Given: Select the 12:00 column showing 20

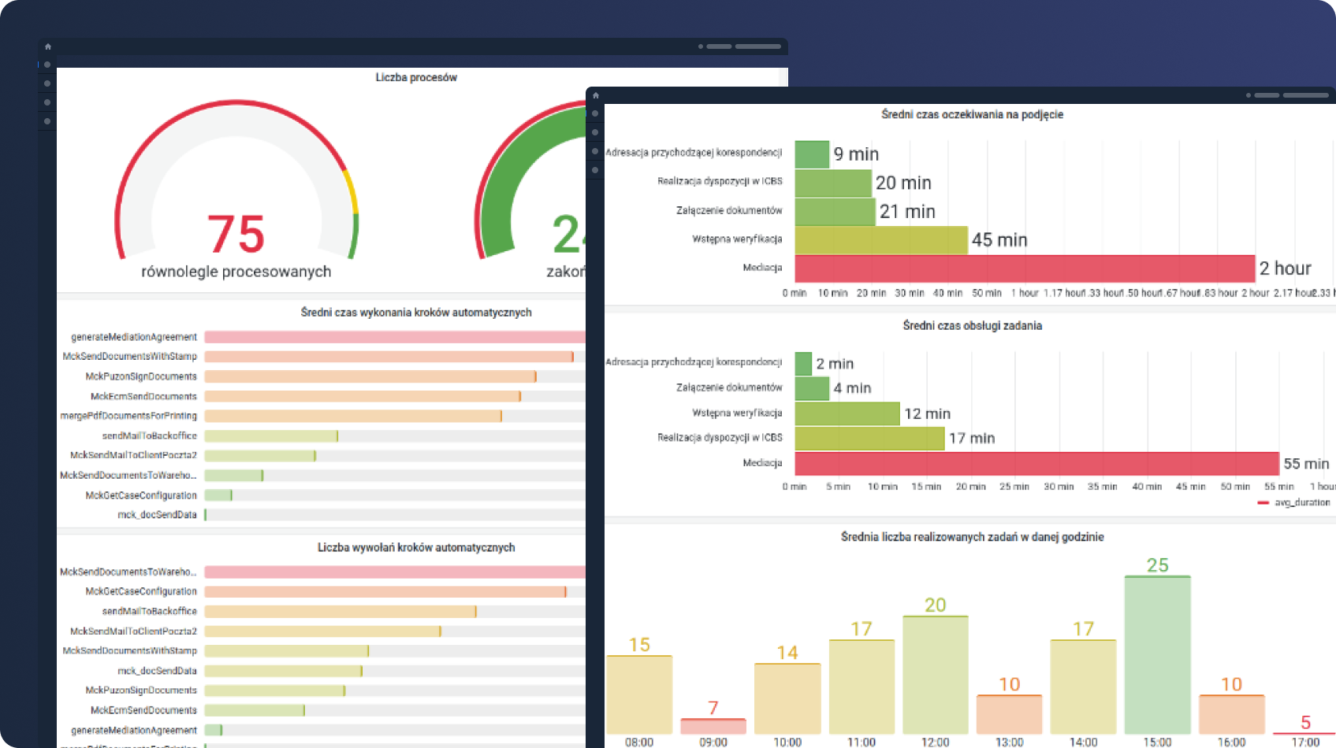Looking at the screenshot, I should [x=936, y=676].
